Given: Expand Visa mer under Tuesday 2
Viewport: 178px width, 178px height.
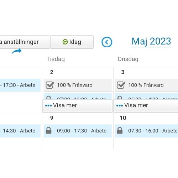Looking at the screenshot, I should [78, 106].
